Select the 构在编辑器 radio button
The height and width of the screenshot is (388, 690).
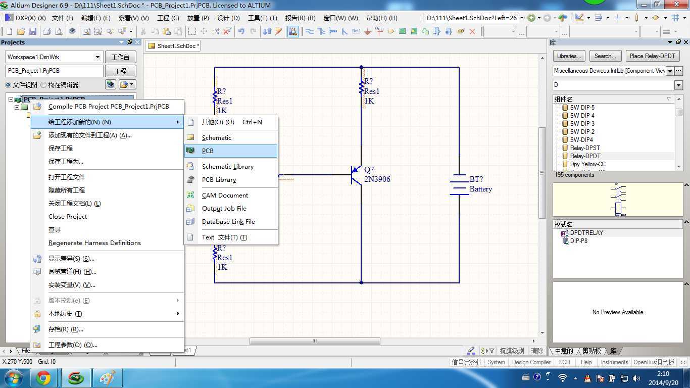43,85
